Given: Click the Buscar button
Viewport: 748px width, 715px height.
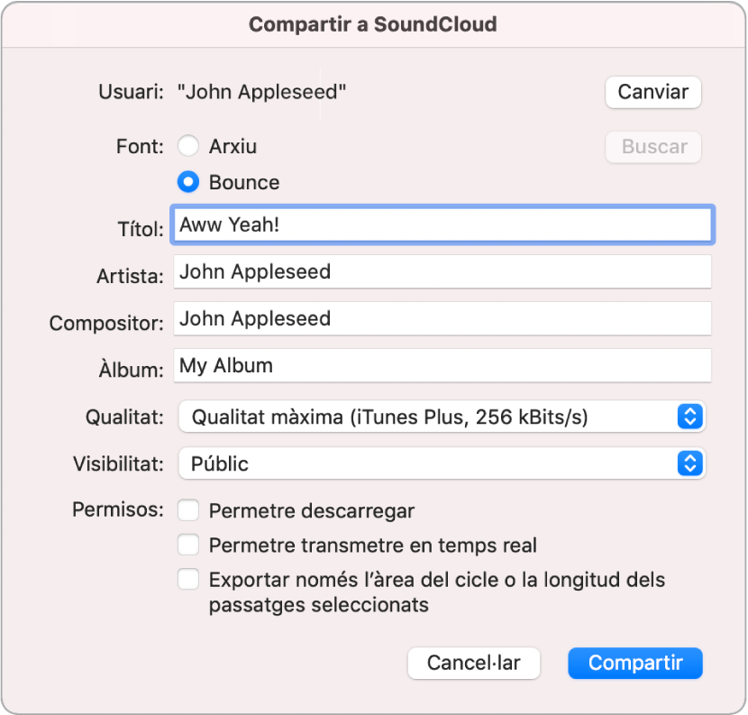Looking at the screenshot, I should [652, 147].
